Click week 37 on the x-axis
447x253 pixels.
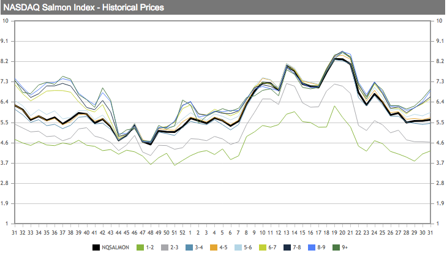[x=62, y=233]
